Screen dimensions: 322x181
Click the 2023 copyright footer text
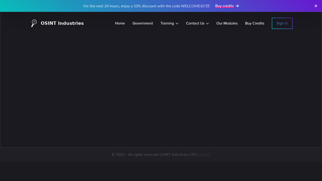(161, 155)
